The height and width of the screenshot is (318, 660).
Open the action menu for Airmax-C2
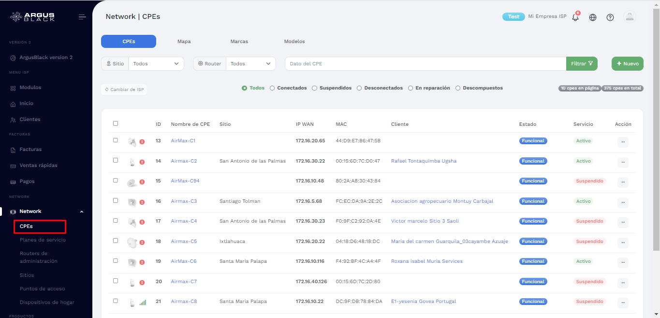coord(623,162)
